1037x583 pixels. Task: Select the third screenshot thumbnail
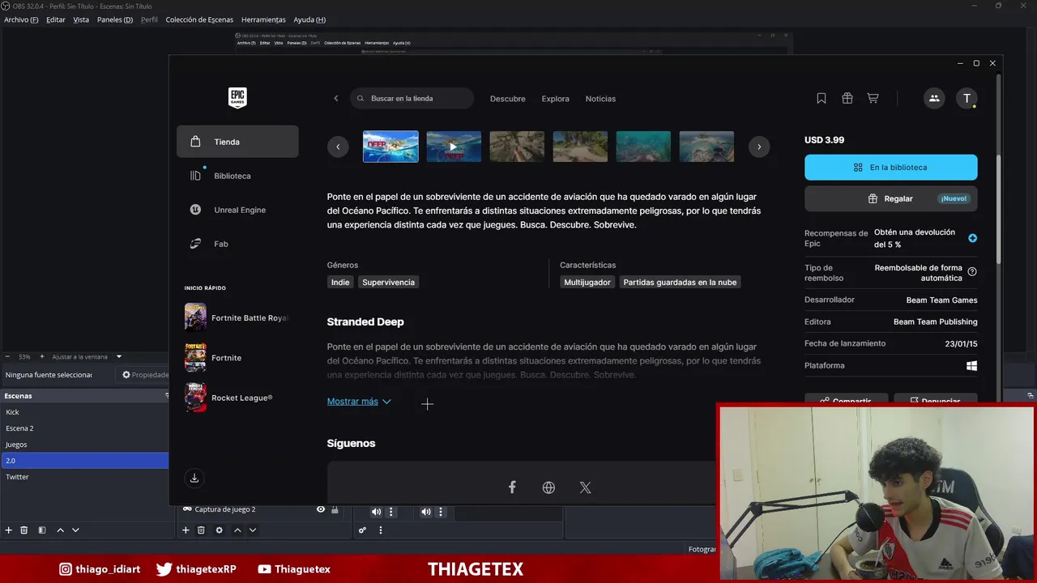pyautogui.click(x=517, y=147)
